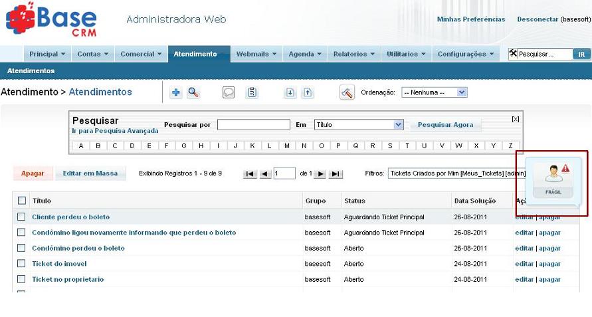Screen dimensions: 592x317
Task: Click 'Ir para Pesquisa Avançada' link
Action: [115, 131]
